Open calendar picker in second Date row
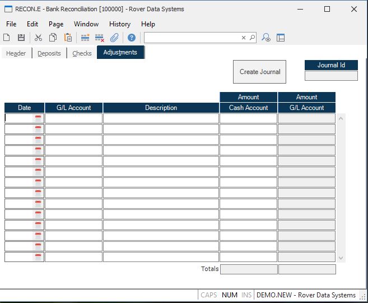This screenshot has width=368, height=303. pyautogui.click(x=38, y=129)
